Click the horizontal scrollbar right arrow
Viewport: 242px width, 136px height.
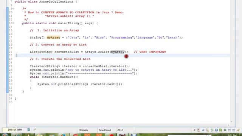[x=228, y=125]
